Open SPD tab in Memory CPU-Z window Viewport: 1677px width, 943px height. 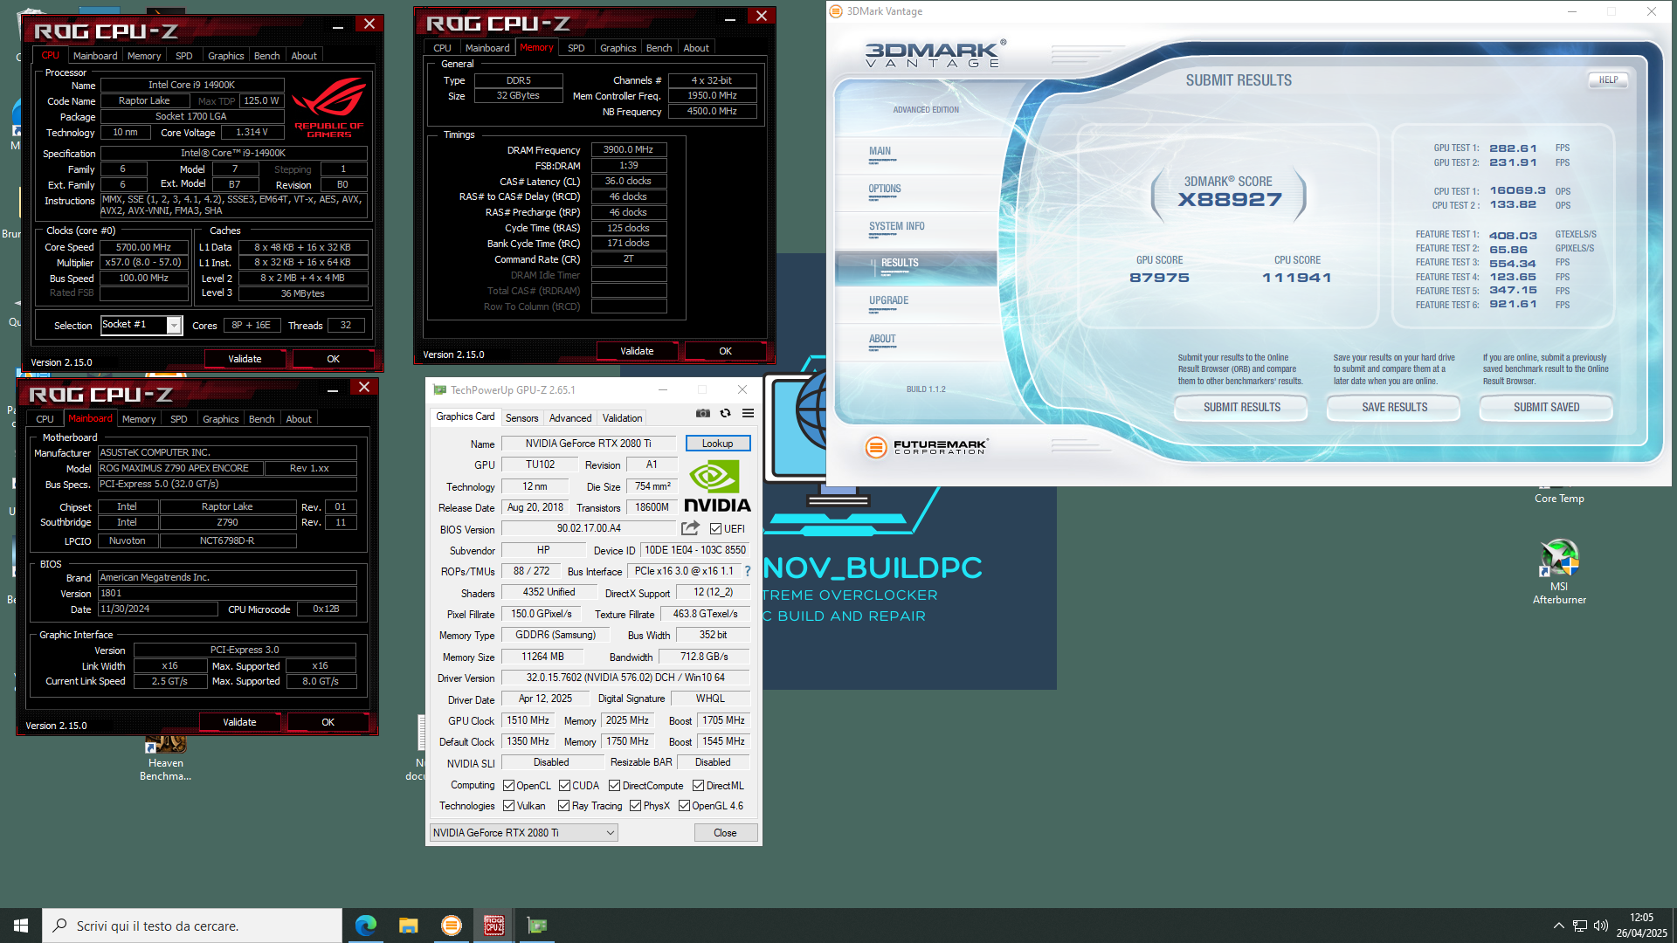click(x=576, y=47)
